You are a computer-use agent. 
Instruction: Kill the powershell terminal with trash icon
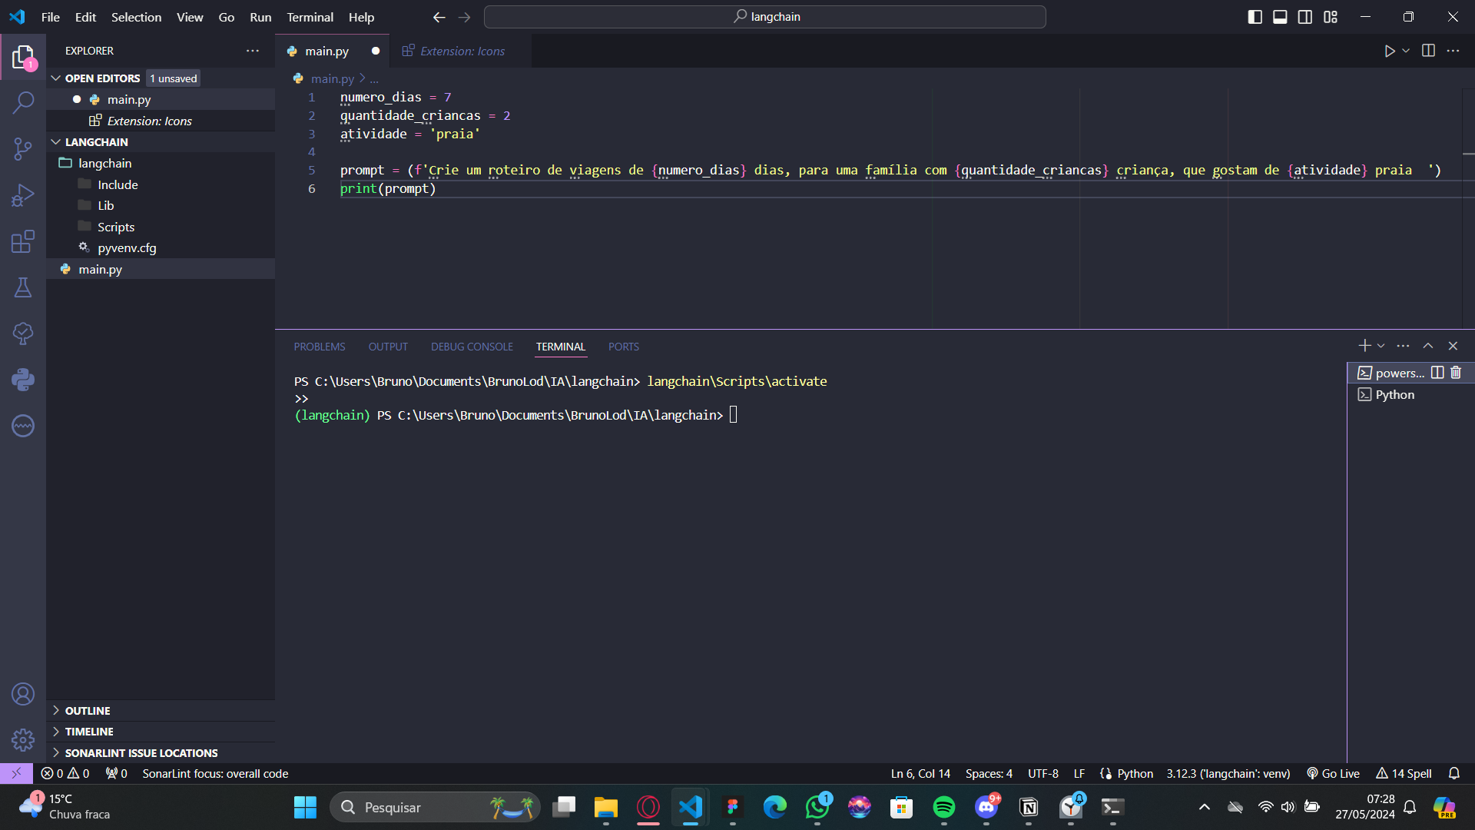point(1456,373)
